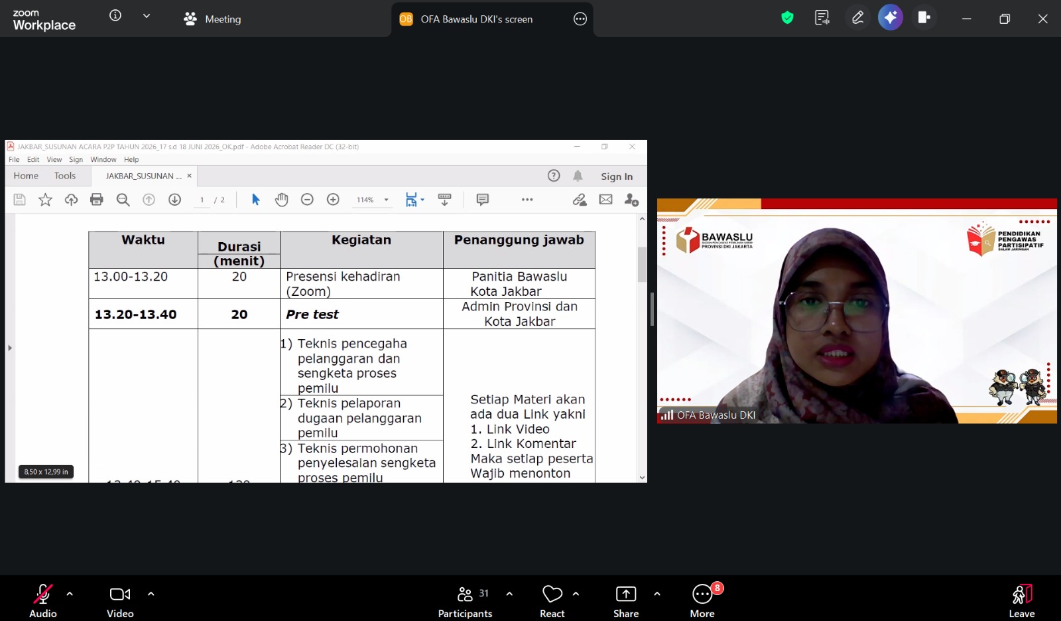This screenshot has height=621, width=1061.
Task: Click the print icon in Acrobat toolbar
Action: click(97, 200)
